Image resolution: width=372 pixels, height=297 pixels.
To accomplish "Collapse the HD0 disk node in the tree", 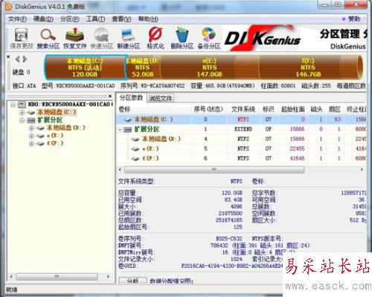I will [x=13, y=105].
